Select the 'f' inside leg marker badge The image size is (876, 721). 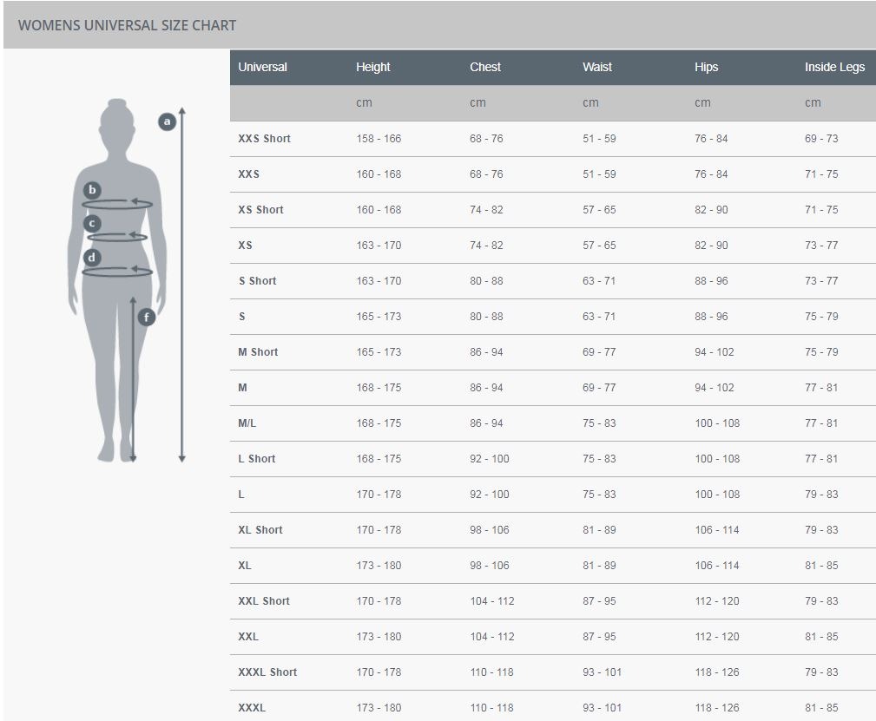tap(146, 318)
